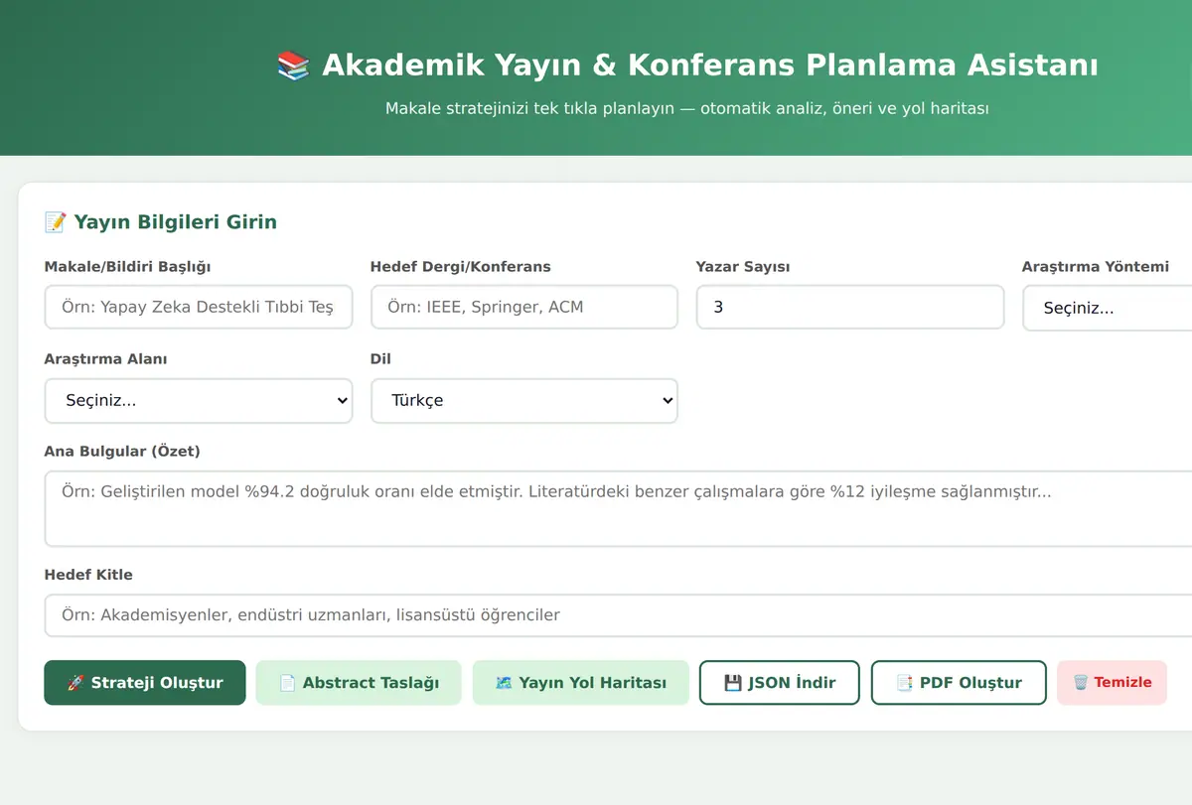Click the 'Dil' label text
Image resolution: width=1192 pixels, height=805 pixels.
tap(380, 359)
